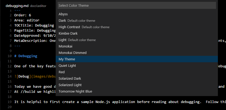This screenshot has width=226, height=110.
Task: Choose the Dark default color theme
Action: coord(62,20)
